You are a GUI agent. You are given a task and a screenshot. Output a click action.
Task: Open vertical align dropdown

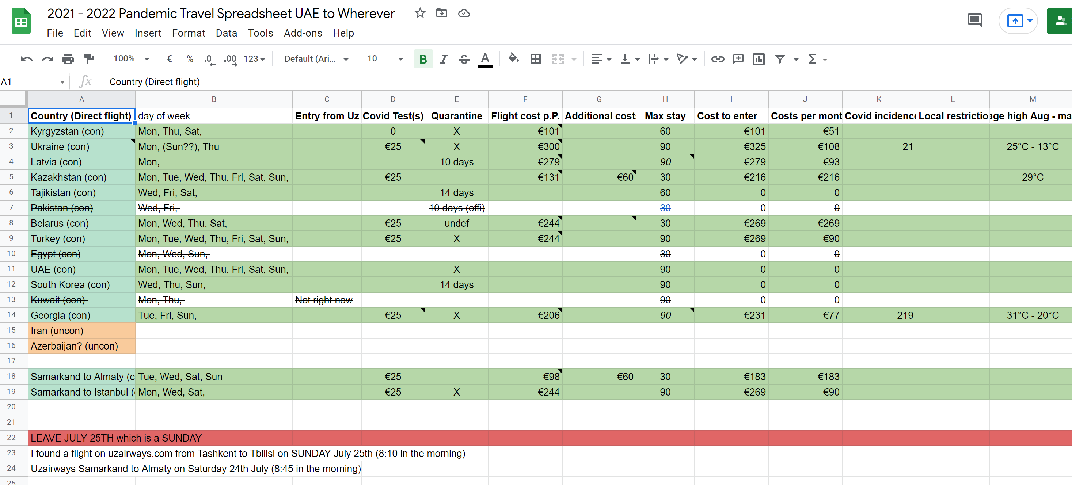click(x=630, y=59)
